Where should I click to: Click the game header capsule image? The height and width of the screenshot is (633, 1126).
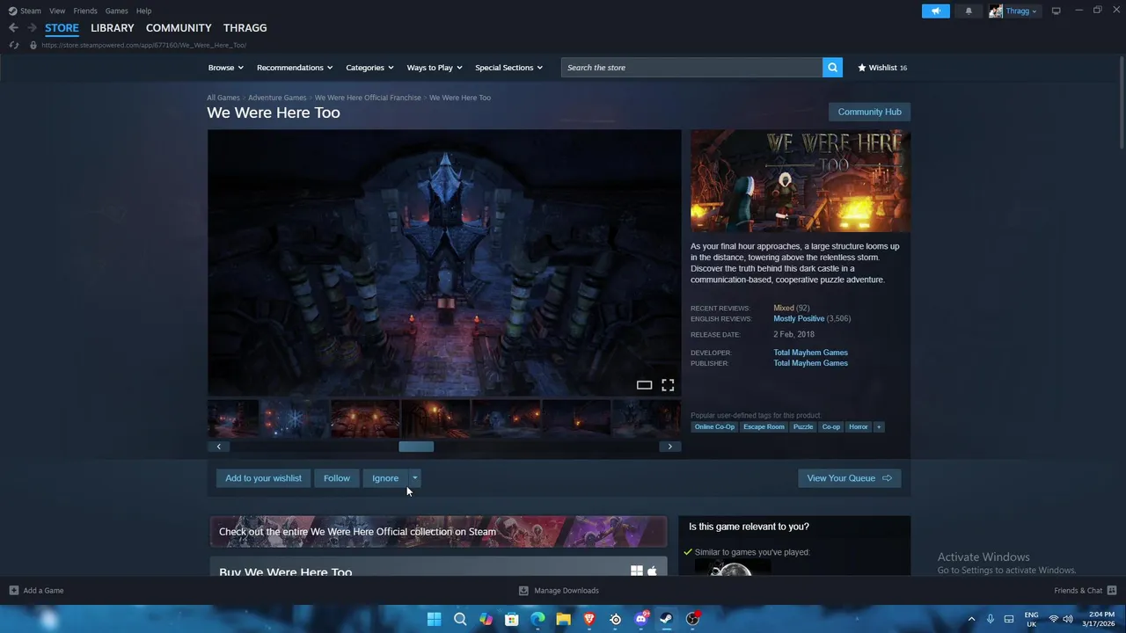pyautogui.click(x=801, y=181)
